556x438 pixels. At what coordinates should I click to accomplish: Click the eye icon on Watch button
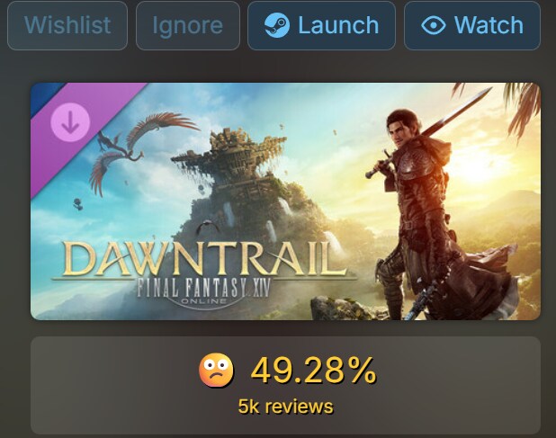click(433, 25)
